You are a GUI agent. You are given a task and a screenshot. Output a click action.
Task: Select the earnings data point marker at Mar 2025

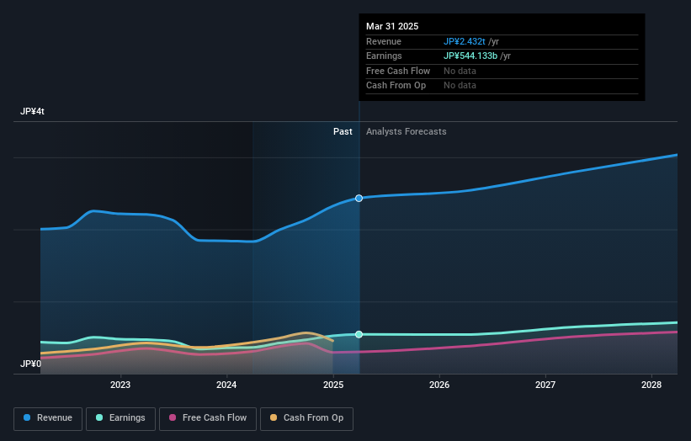(x=359, y=334)
